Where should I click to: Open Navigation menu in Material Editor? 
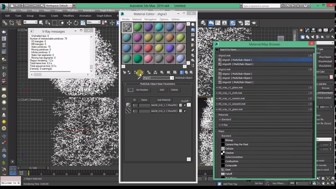[x=150, y=19]
